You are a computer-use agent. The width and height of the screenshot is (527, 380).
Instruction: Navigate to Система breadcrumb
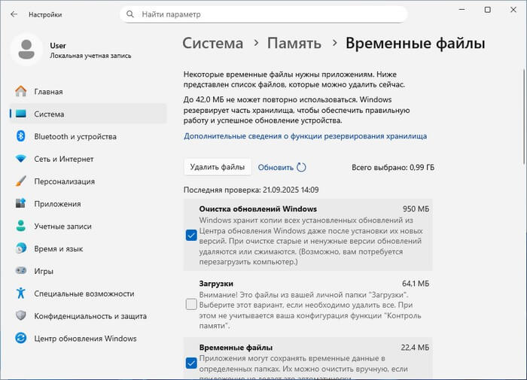(213, 44)
